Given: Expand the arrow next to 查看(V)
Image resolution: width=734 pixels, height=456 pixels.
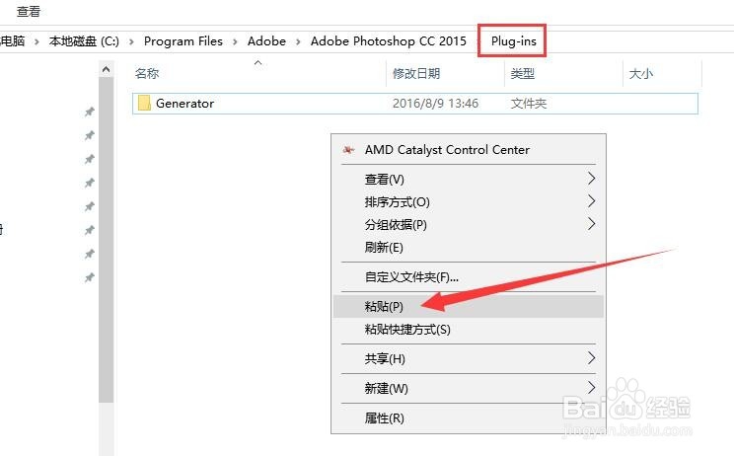Looking at the screenshot, I should tap(591, 179).
